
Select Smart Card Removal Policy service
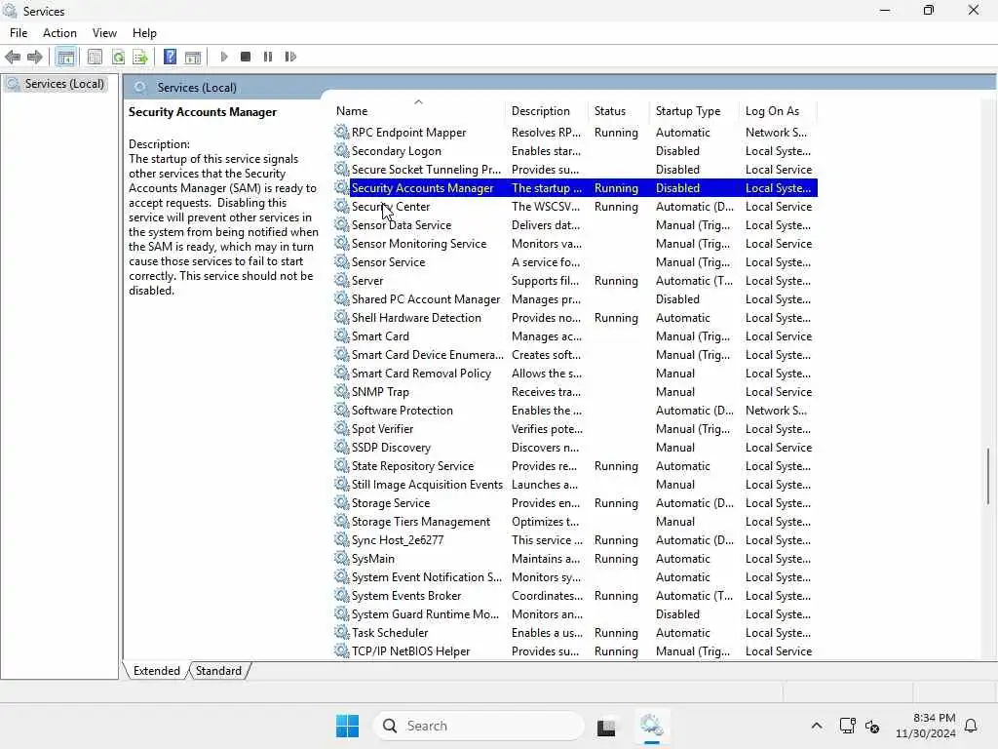[575, 373]
